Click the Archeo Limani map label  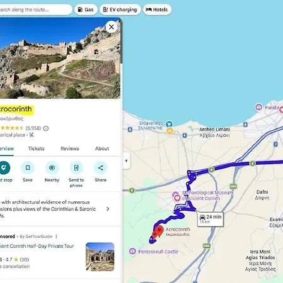tap(214, 132)
